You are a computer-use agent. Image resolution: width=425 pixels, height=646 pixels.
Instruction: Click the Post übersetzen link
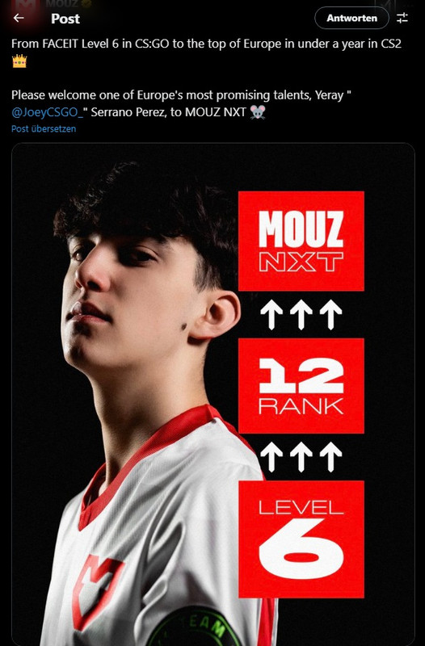(44, 129)
